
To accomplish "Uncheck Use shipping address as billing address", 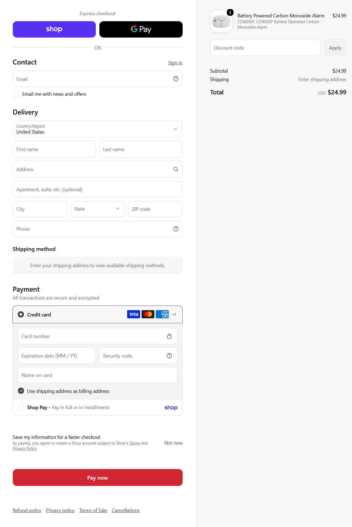I will point(21,391).
